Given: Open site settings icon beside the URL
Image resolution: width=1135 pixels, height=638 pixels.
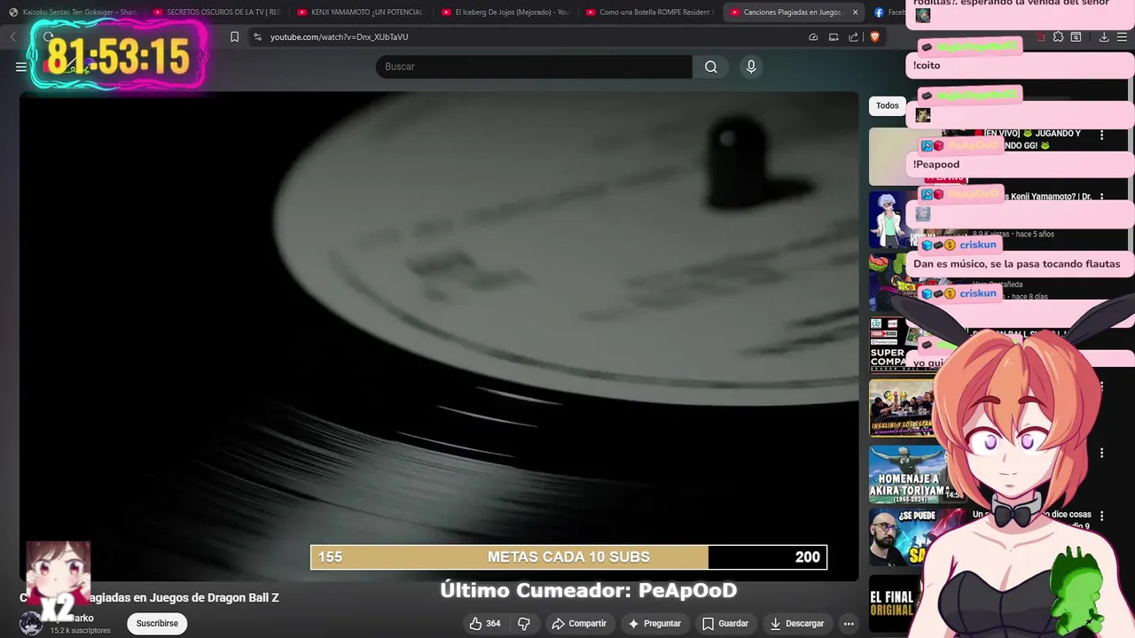Looking at the screenshot, I should (257, 36).
